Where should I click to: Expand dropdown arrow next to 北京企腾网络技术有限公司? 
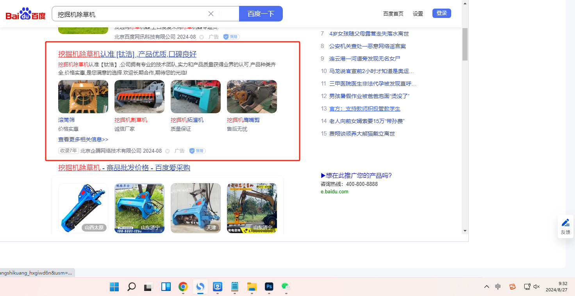point(167,151)
